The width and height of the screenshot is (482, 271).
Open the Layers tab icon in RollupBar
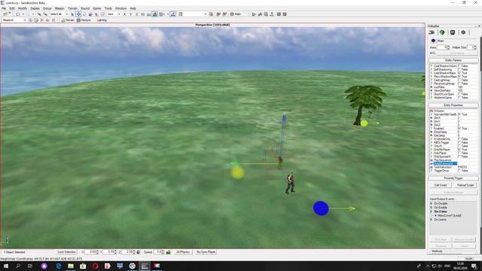(x=463, y=32)
